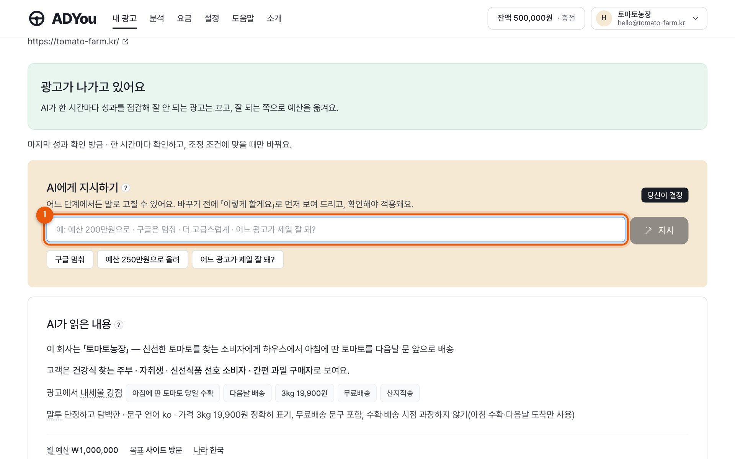Click the ADYou steering wheel logo icon
The width and height of the screenshot is (735, 459).
click(37, 18)
